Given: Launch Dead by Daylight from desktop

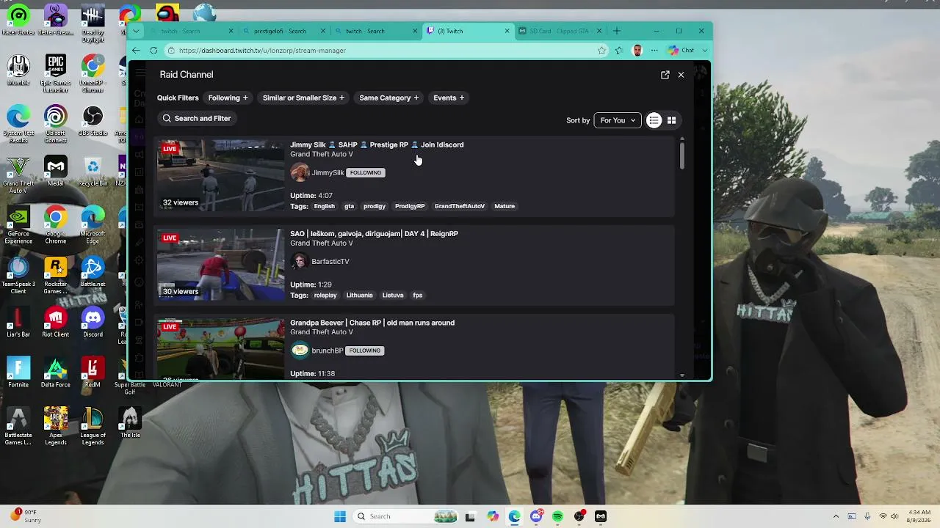Looking at the screenshot, I should click(93, 23).
